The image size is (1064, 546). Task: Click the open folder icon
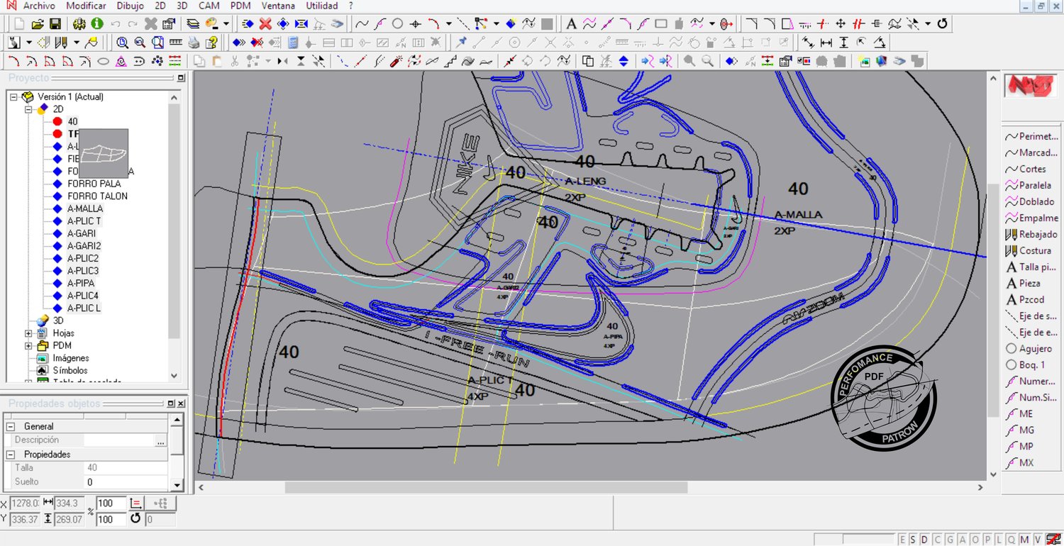pos(38,24)
